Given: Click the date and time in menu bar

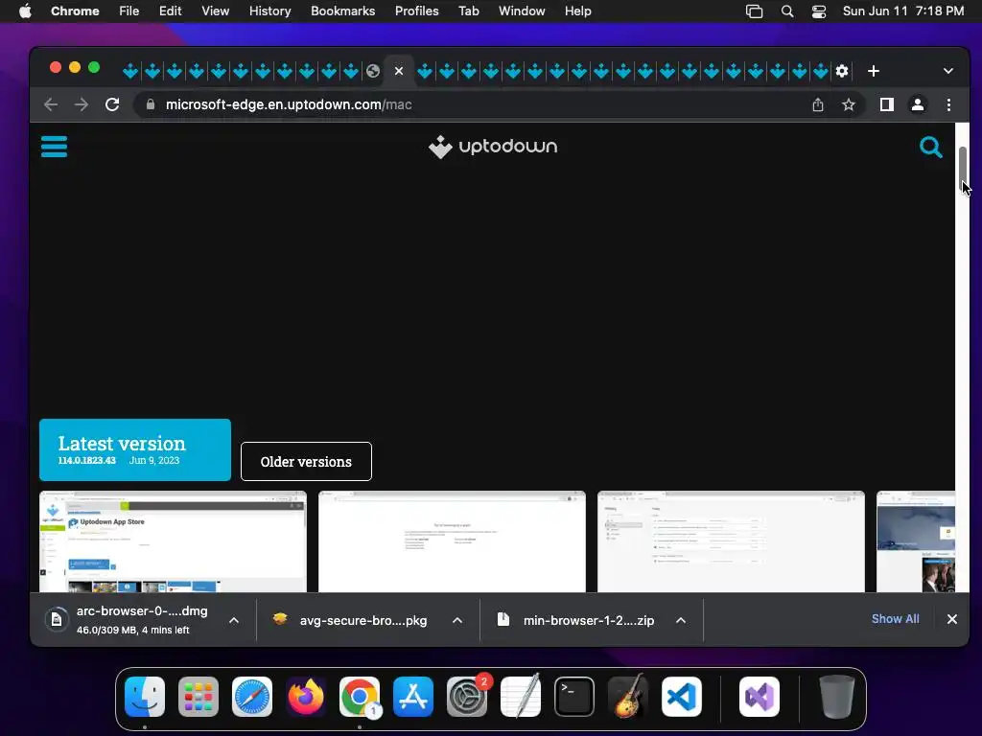Looking at the screenshot, I should pos(903,11).
